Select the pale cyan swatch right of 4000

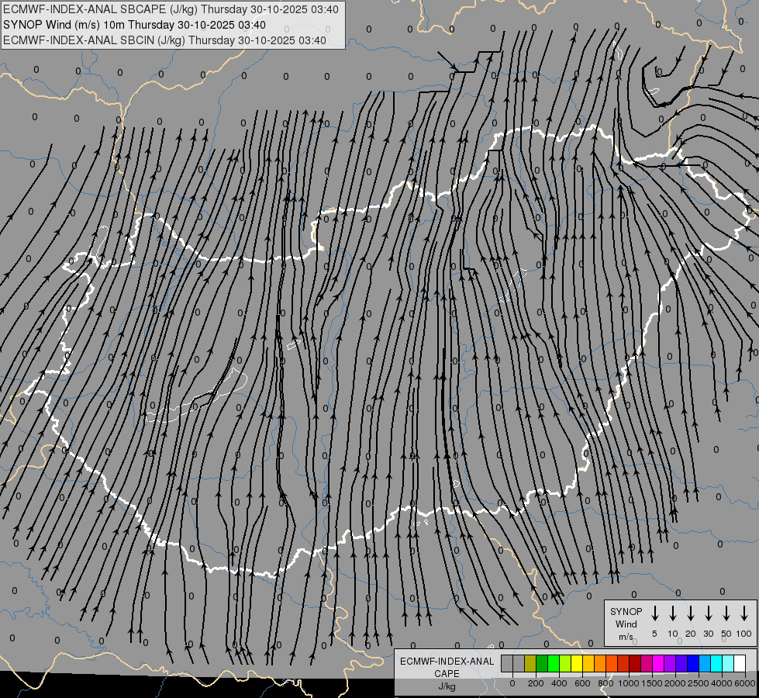(x=727, y=663)
